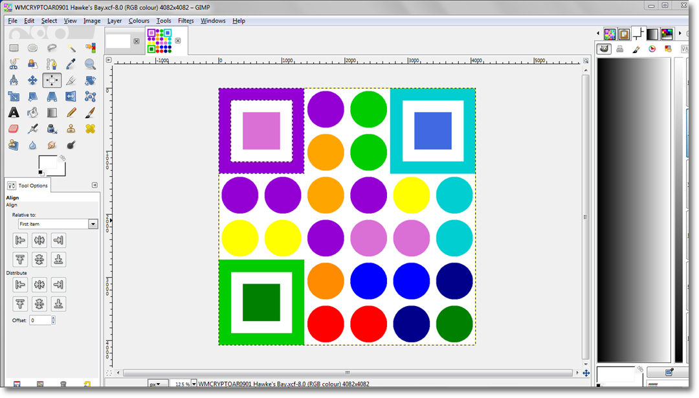The width and height of the screenshot is (699, 398).
Task: Select the Scale tool
Action: [x=14, y=96]
